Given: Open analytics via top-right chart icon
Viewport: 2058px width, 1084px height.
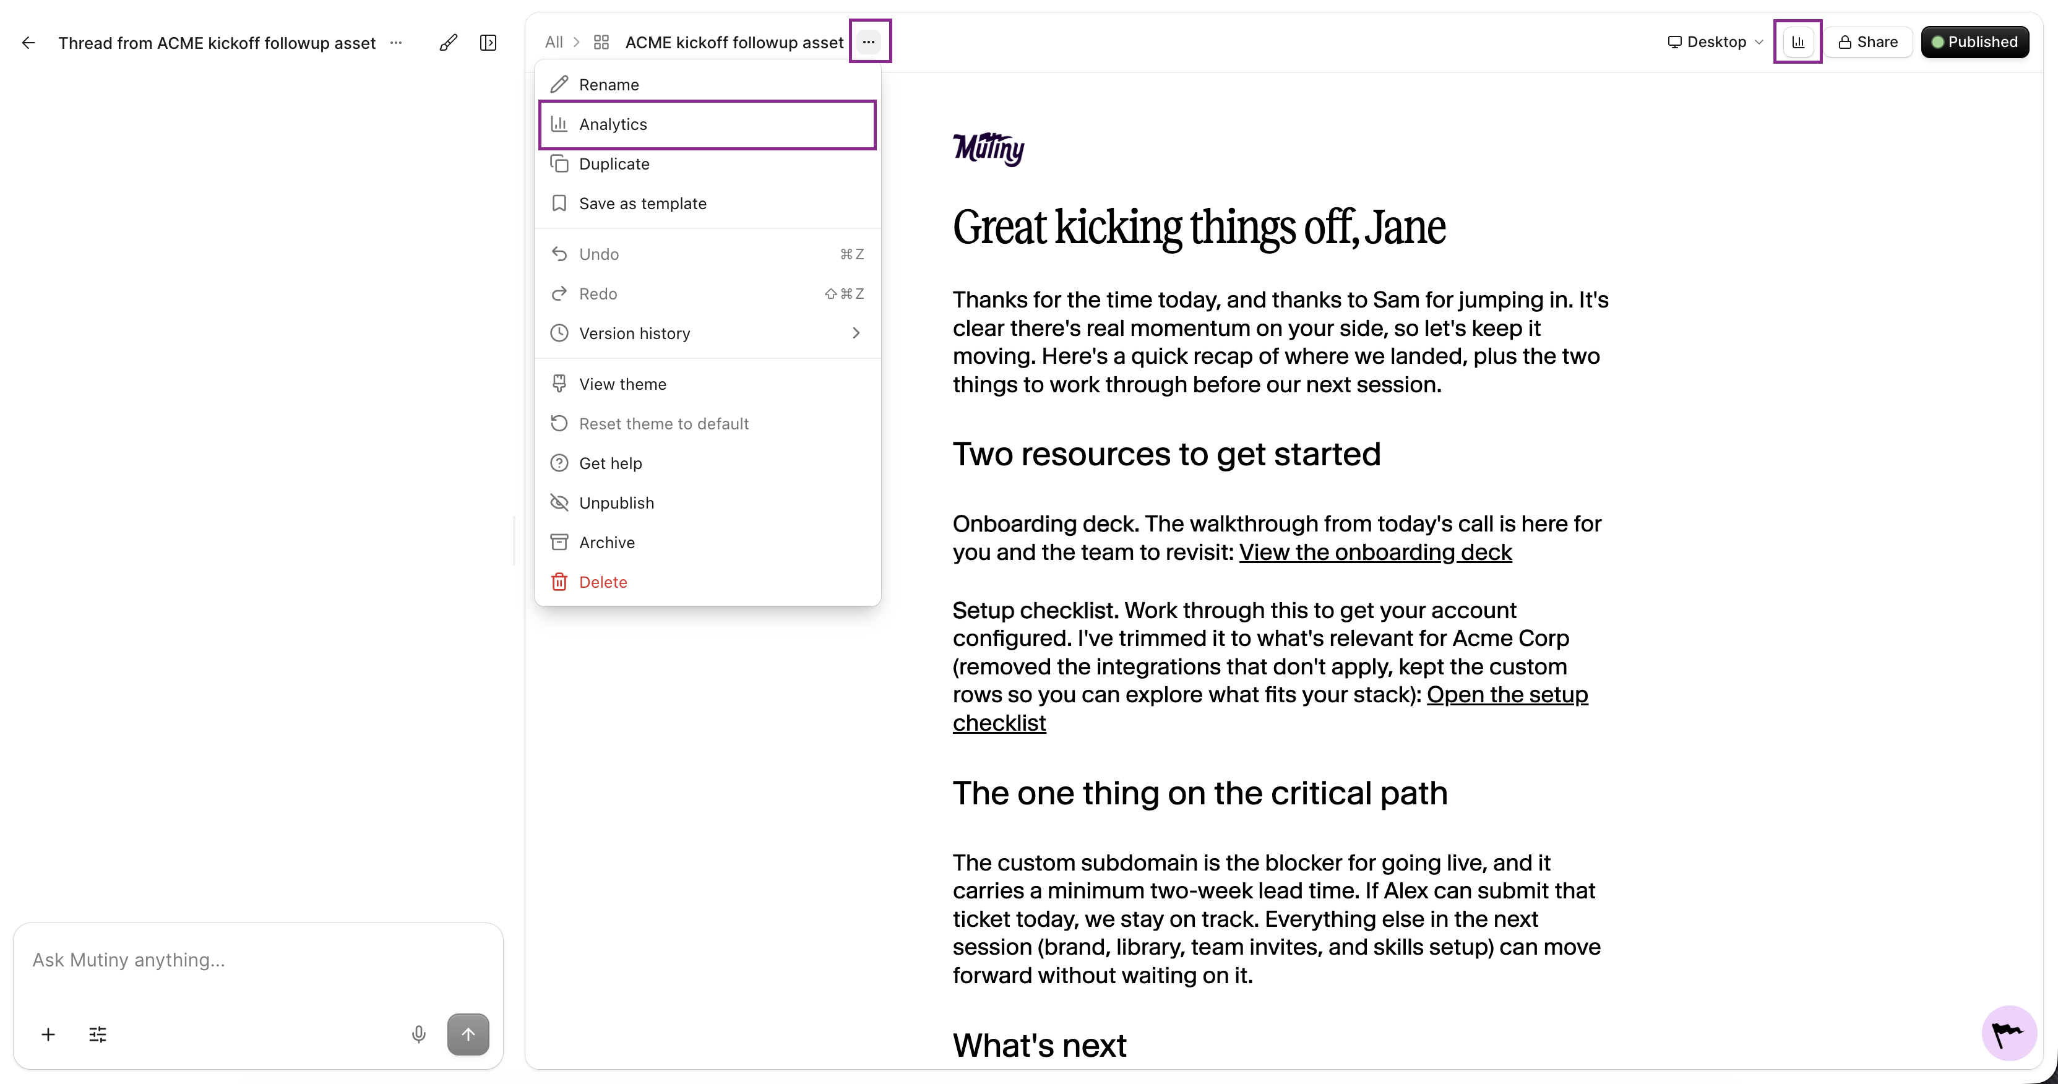Looking at the screenshot, I should point(1798,41).
